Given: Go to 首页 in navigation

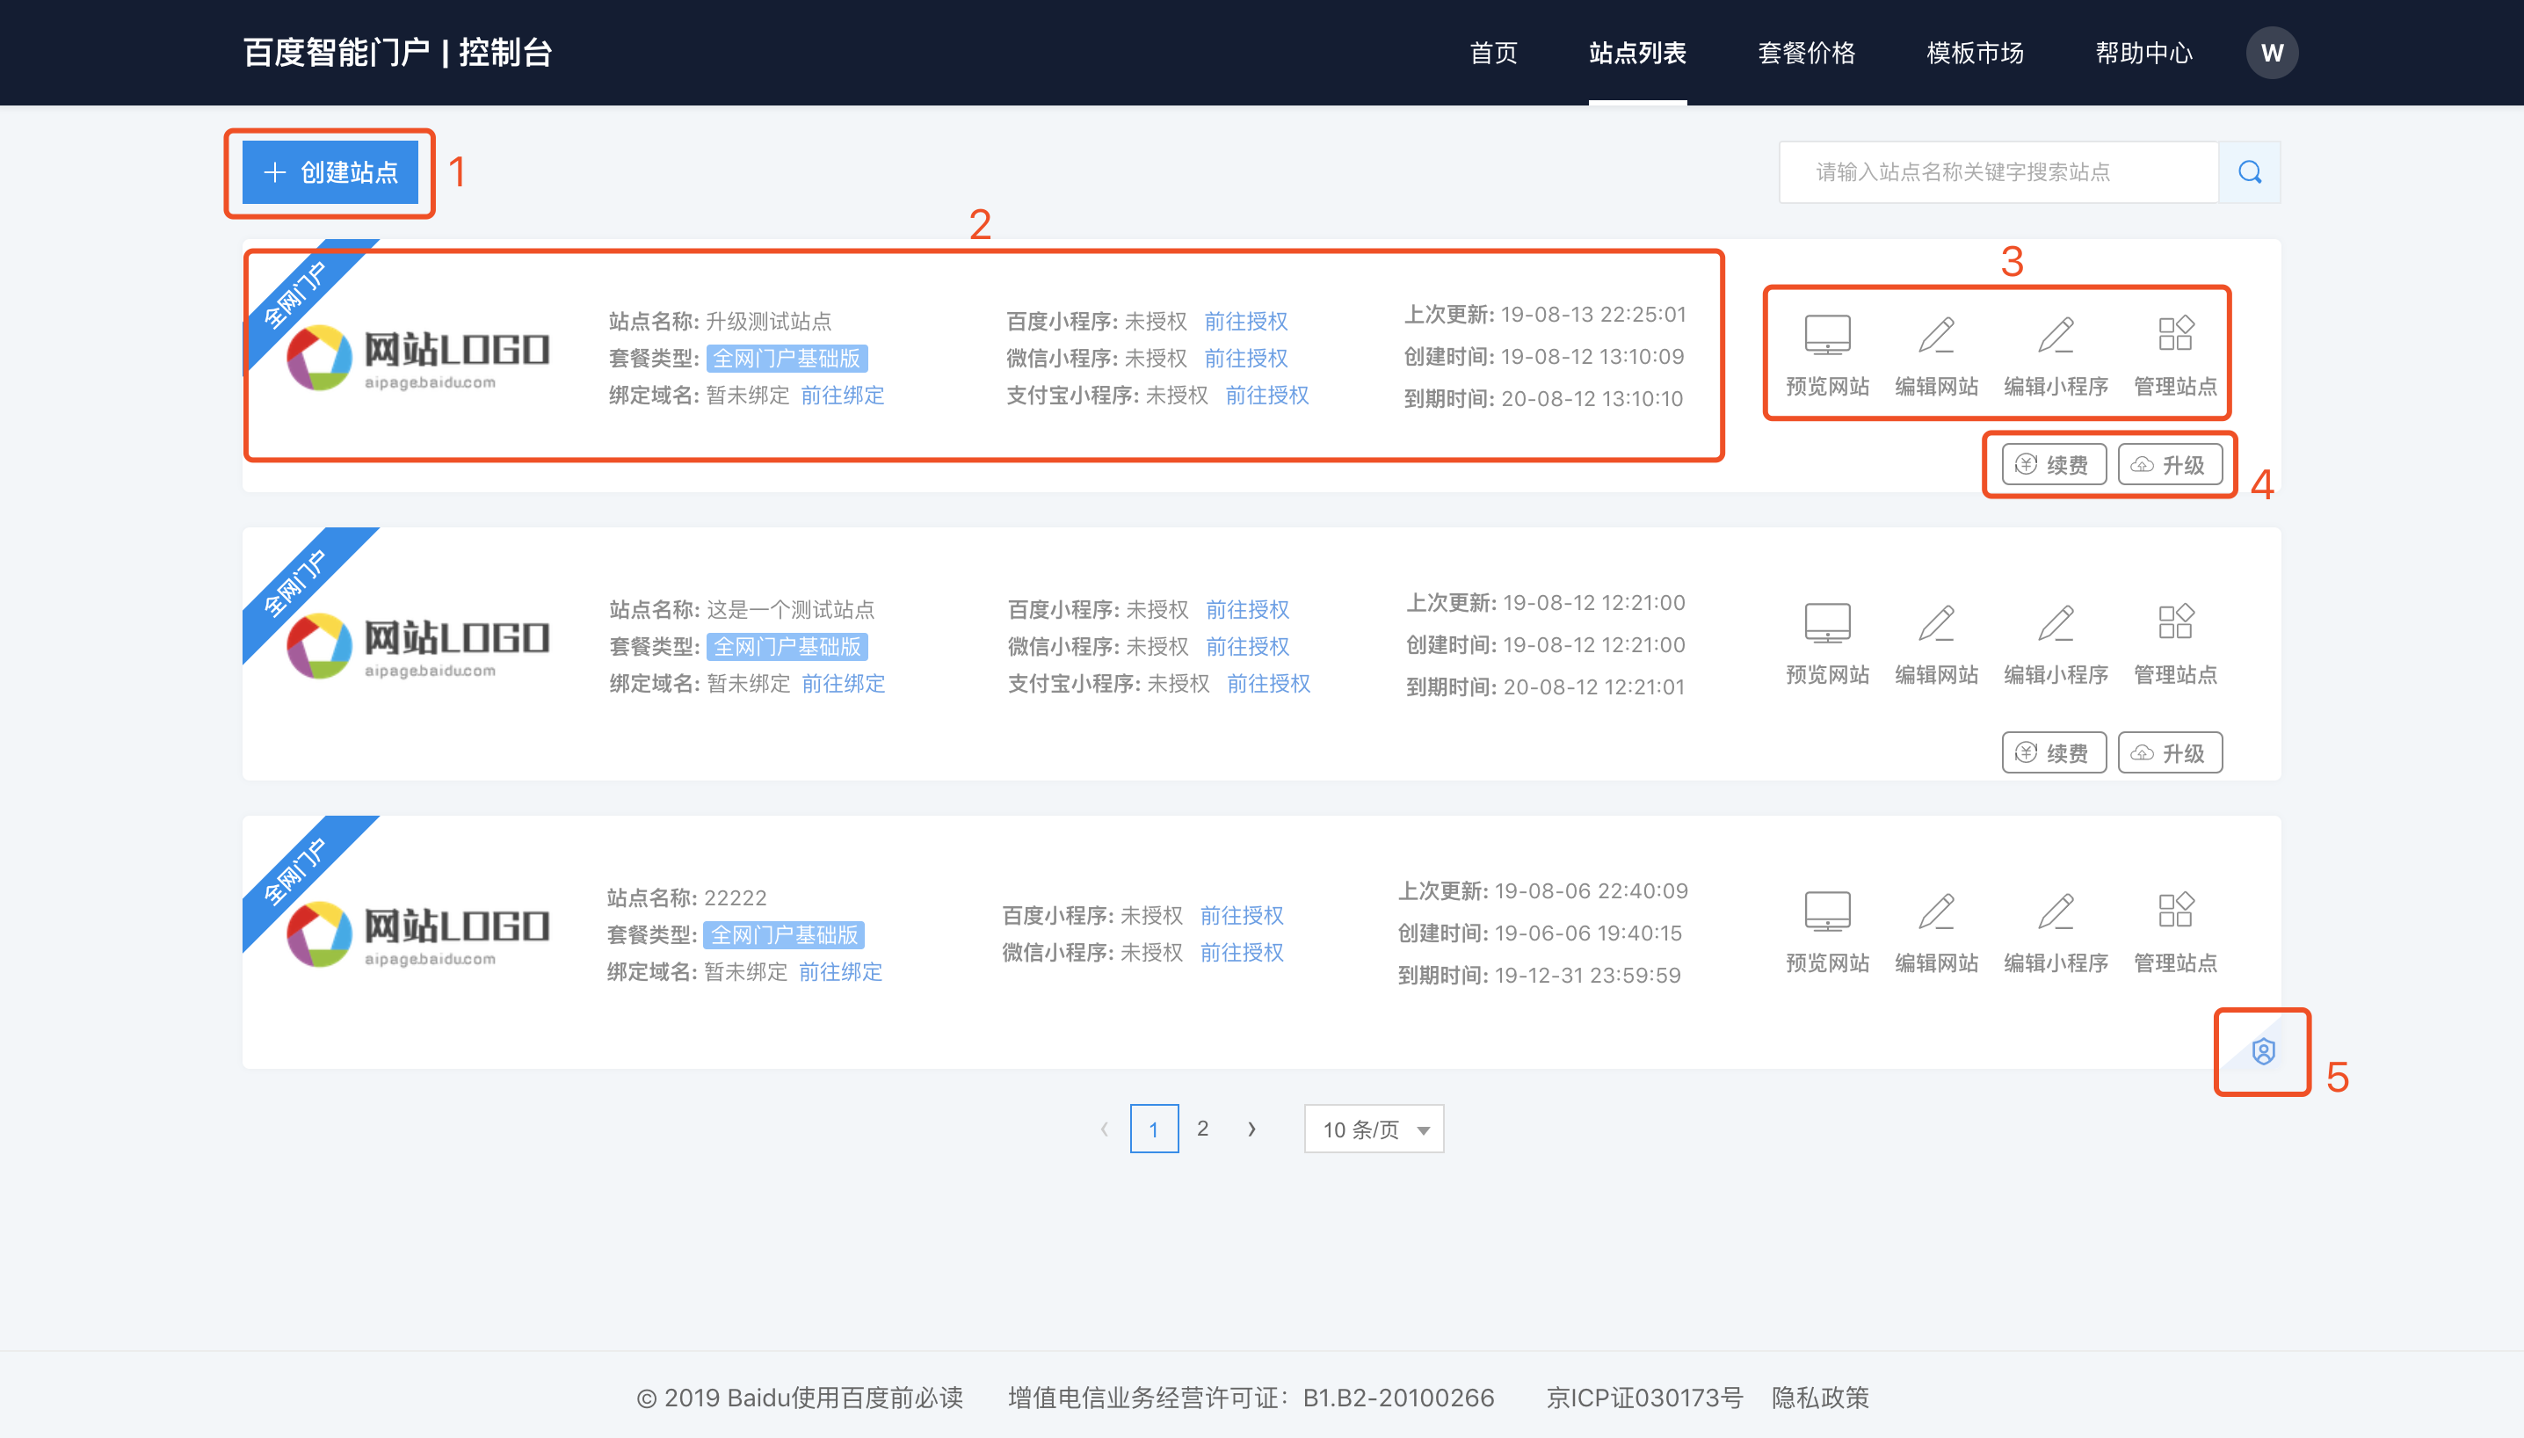Looking at the screenshot, I should tap(1493, 54).
